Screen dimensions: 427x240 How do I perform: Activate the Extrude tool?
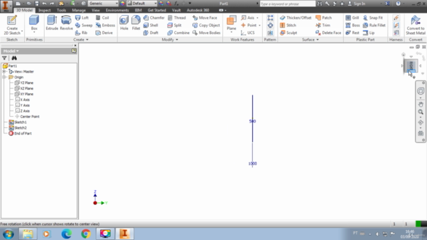[52, 23]
